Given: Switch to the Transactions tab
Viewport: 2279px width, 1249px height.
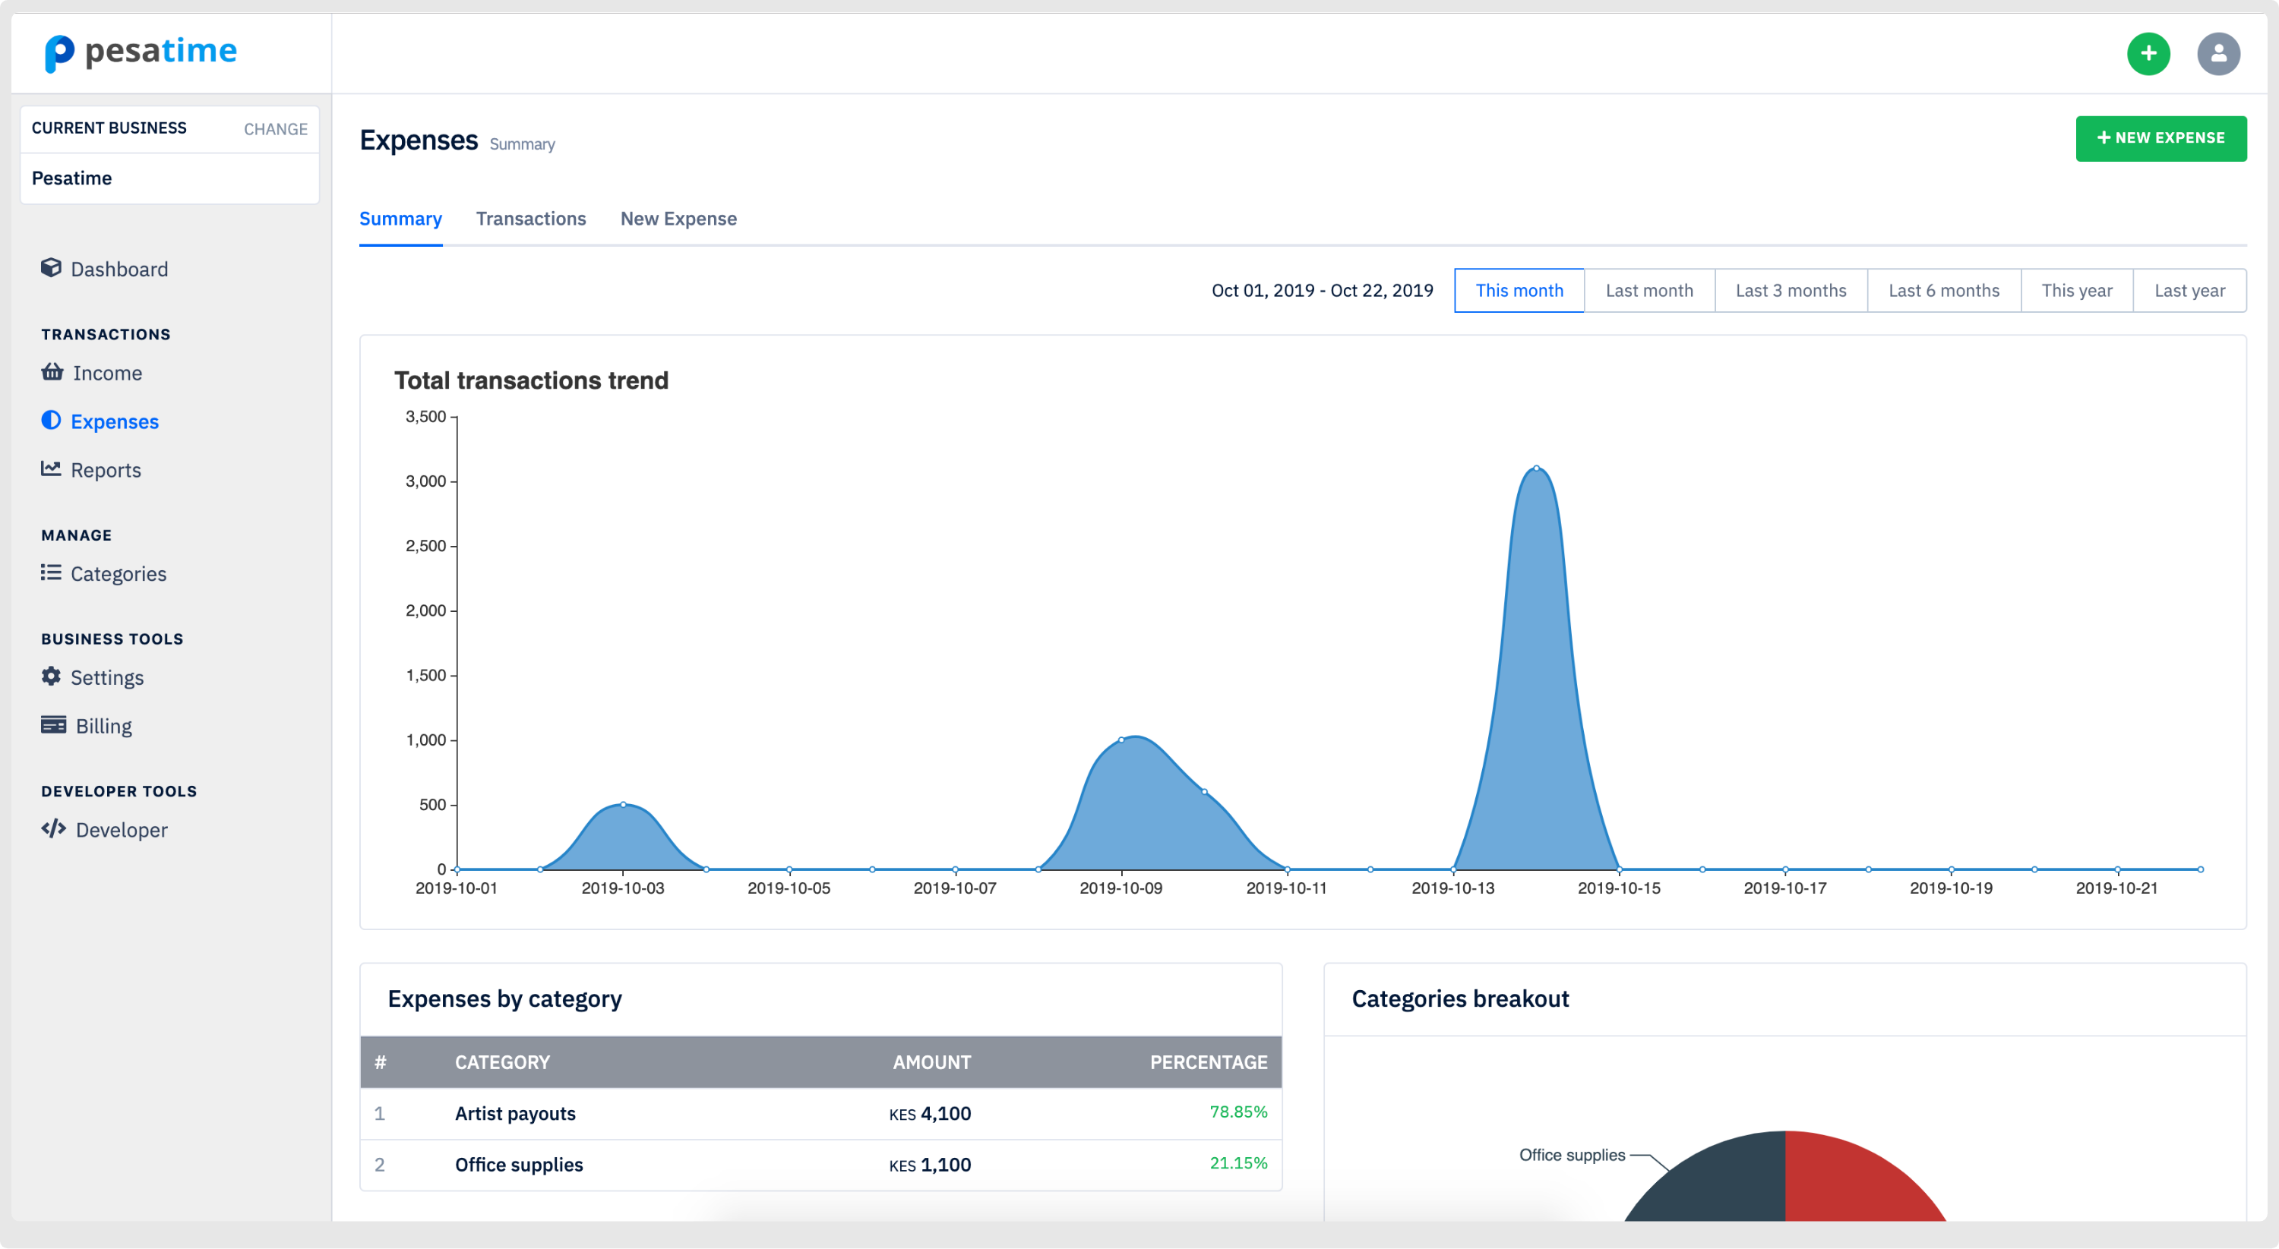Looking at the screenshot, I should (x=531, y=219).
